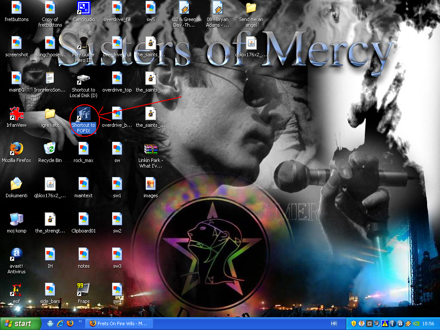Image resolution: width=440 pixels, height=330 pixels.
Task: Open the HR language bar indicator
Action: [x=333, y=324]
